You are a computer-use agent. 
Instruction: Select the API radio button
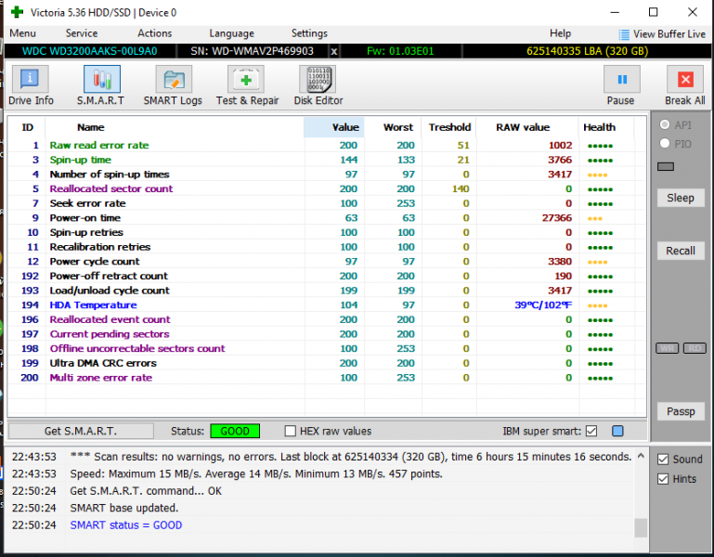[x=665, y=125]
